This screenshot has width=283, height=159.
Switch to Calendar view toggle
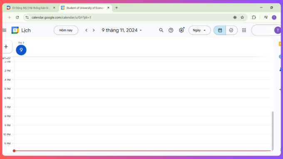(x=220, y=30)
